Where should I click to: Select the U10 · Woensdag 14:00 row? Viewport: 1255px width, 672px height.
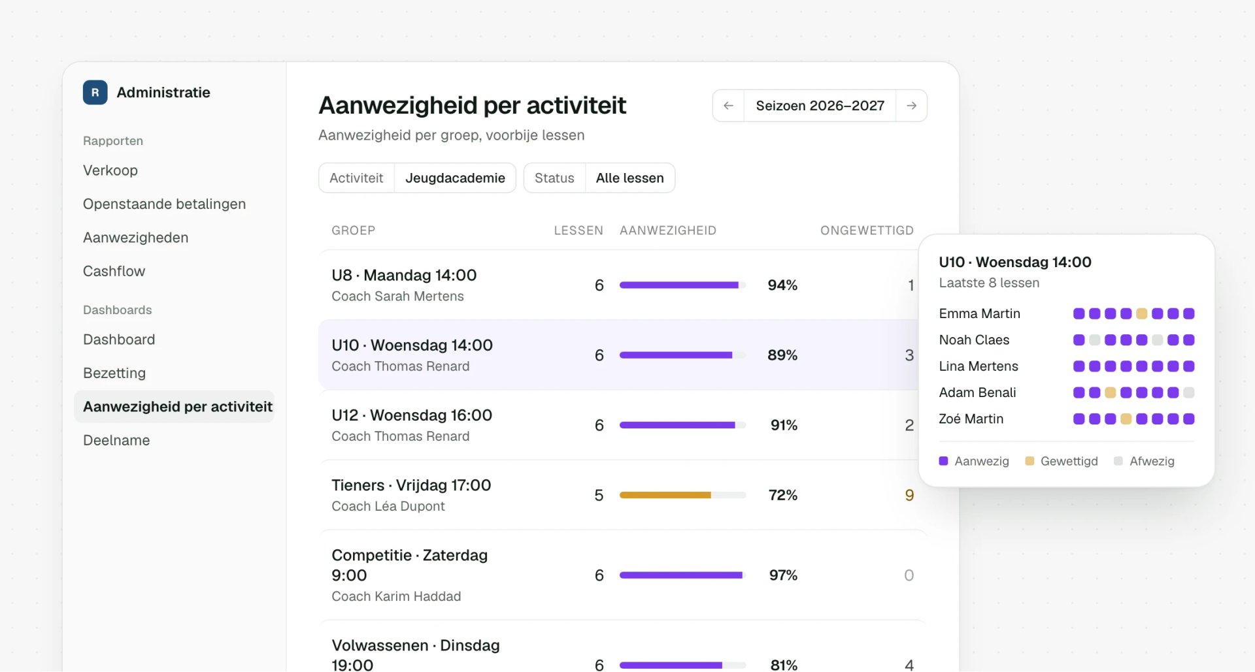pyautogui.click(x=622, y=355)
